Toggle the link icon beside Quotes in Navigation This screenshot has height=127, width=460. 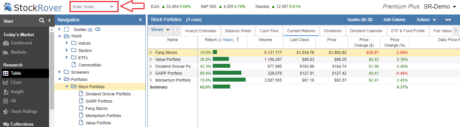pyautogui.click(x=98, y=29)
